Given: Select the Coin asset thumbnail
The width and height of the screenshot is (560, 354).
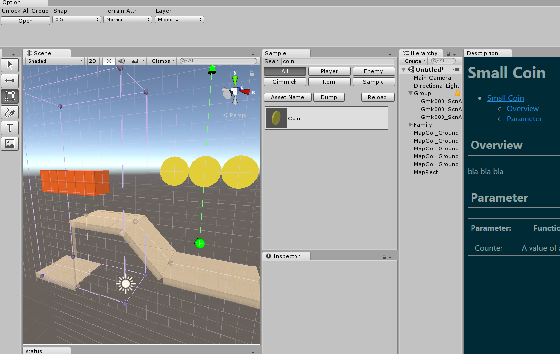Looking at the screenshot, I should (x=276, y=118).
